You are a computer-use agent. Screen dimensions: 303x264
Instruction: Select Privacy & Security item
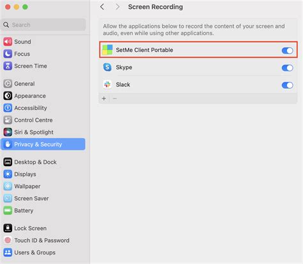coord(43,144)
